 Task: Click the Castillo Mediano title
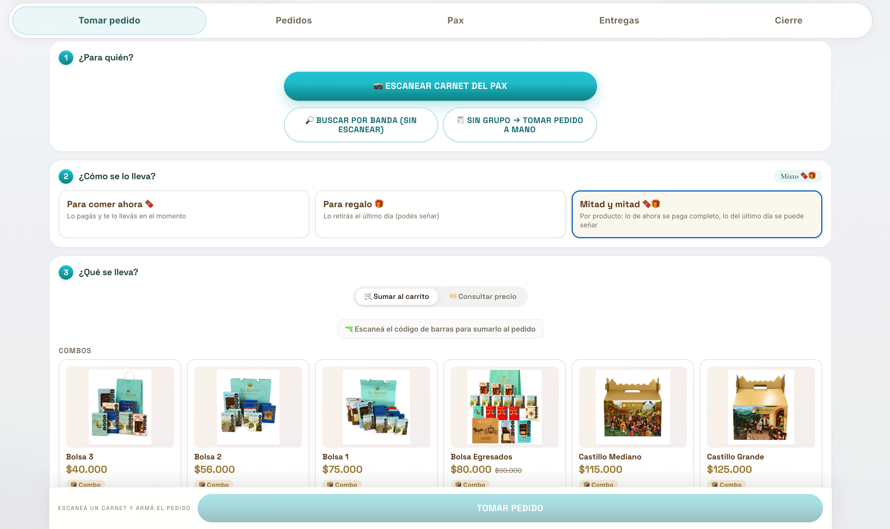tap(610, 457)
